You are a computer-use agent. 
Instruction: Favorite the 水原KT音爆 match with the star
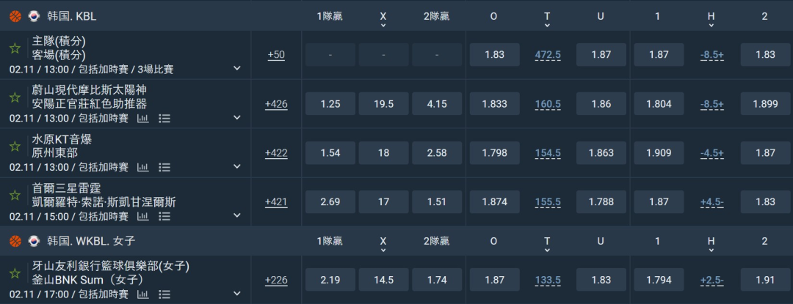[15, 147]
